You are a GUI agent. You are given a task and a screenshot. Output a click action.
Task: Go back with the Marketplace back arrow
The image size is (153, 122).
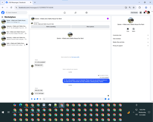[x=2, y=17]
